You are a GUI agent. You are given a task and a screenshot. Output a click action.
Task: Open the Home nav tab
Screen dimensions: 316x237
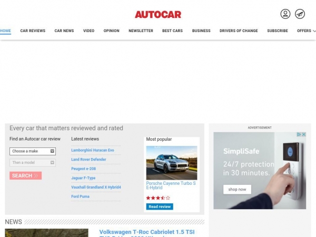point(5,31)
